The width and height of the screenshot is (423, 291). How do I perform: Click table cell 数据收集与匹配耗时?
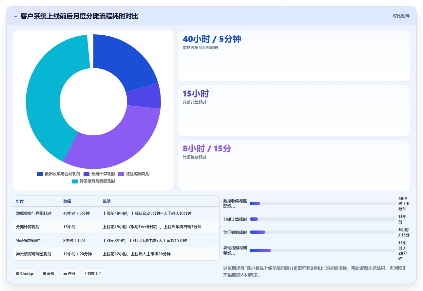34,214
